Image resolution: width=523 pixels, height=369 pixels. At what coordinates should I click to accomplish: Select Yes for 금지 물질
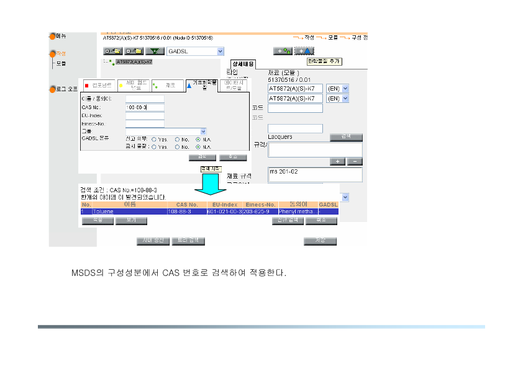(154, 147)
